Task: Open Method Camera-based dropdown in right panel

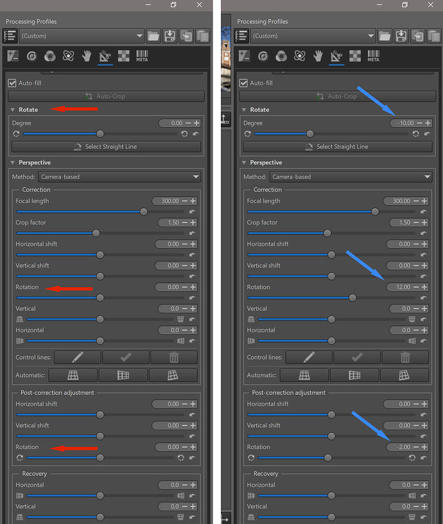Action: 351,177
